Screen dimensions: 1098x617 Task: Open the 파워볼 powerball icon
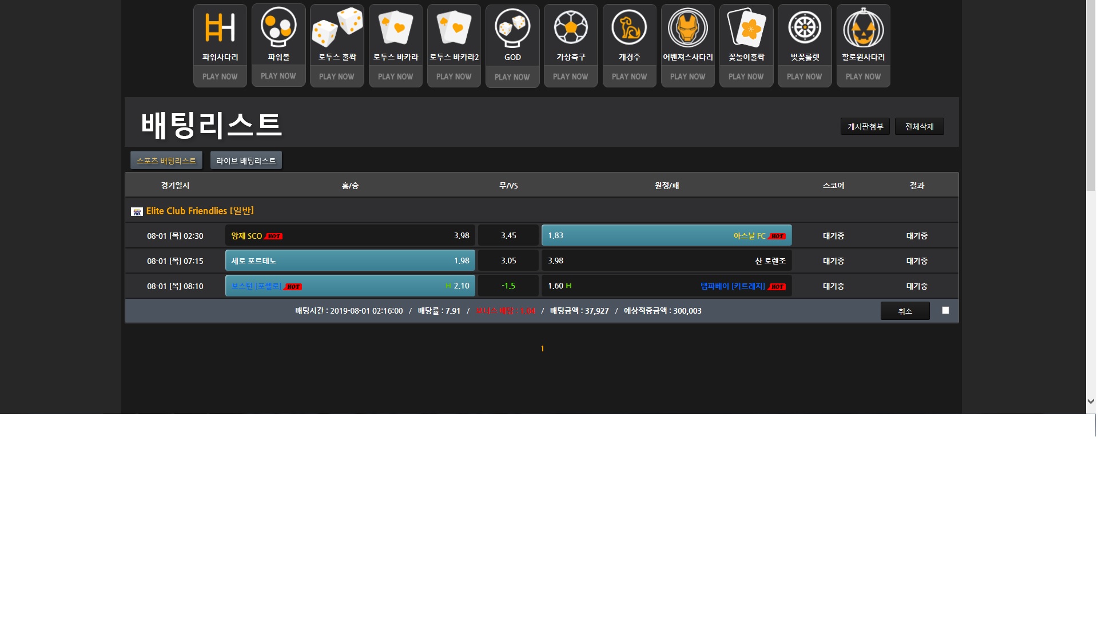click(x=279, y=27)
